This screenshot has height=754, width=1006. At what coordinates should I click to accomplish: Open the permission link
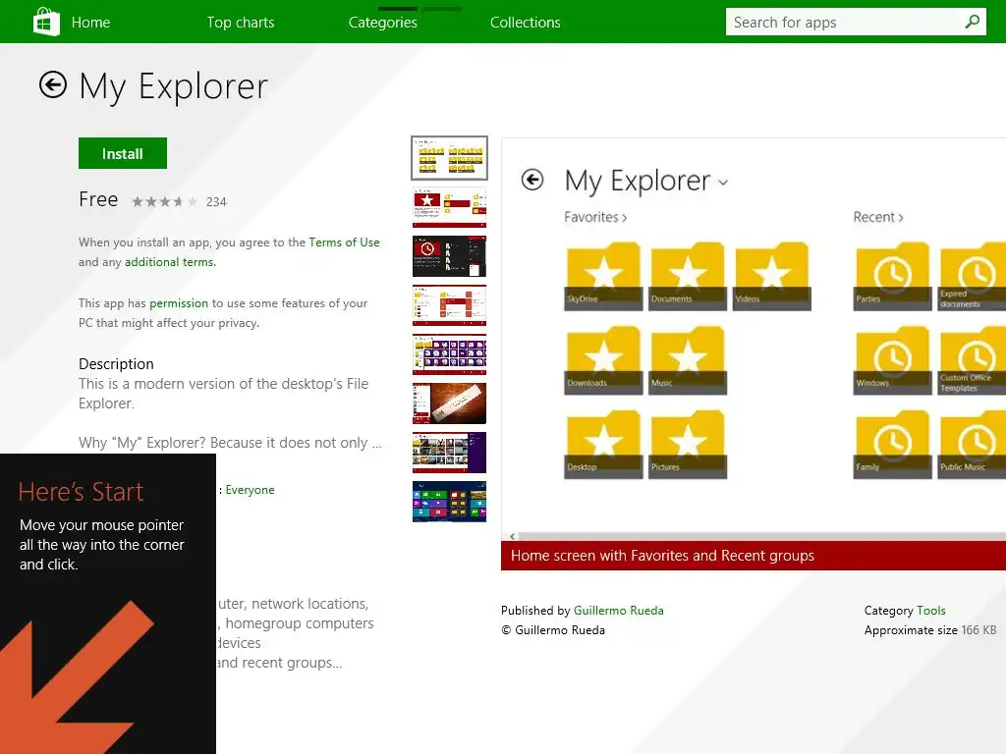point(179,303)
